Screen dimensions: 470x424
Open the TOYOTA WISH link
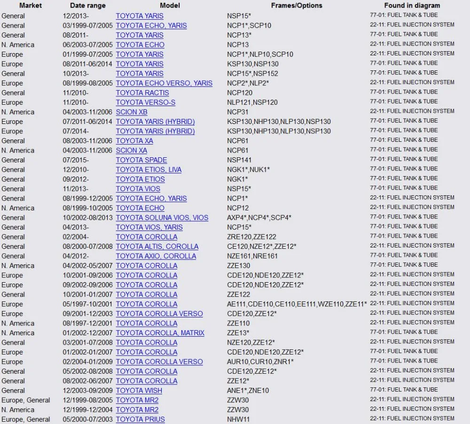click(139, 391)
